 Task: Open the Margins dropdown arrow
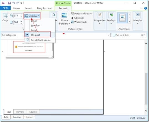(138, 24)
